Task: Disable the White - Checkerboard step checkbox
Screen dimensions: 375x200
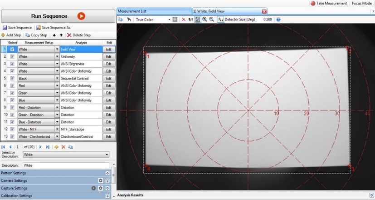Action: pos(12,136)
